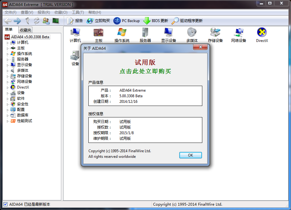The image size is (291, 210).
Task: Expand the 网络设备 tree node
Action: pos(7,82)
